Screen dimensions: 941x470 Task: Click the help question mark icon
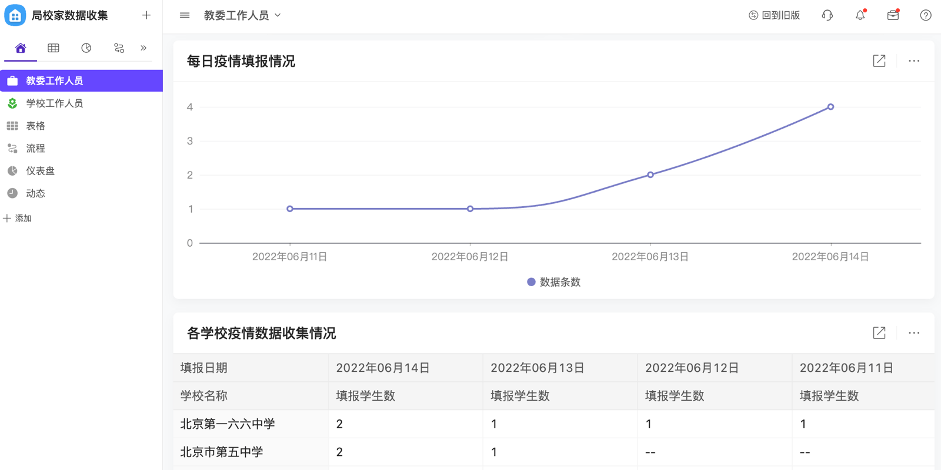[925, 15]
